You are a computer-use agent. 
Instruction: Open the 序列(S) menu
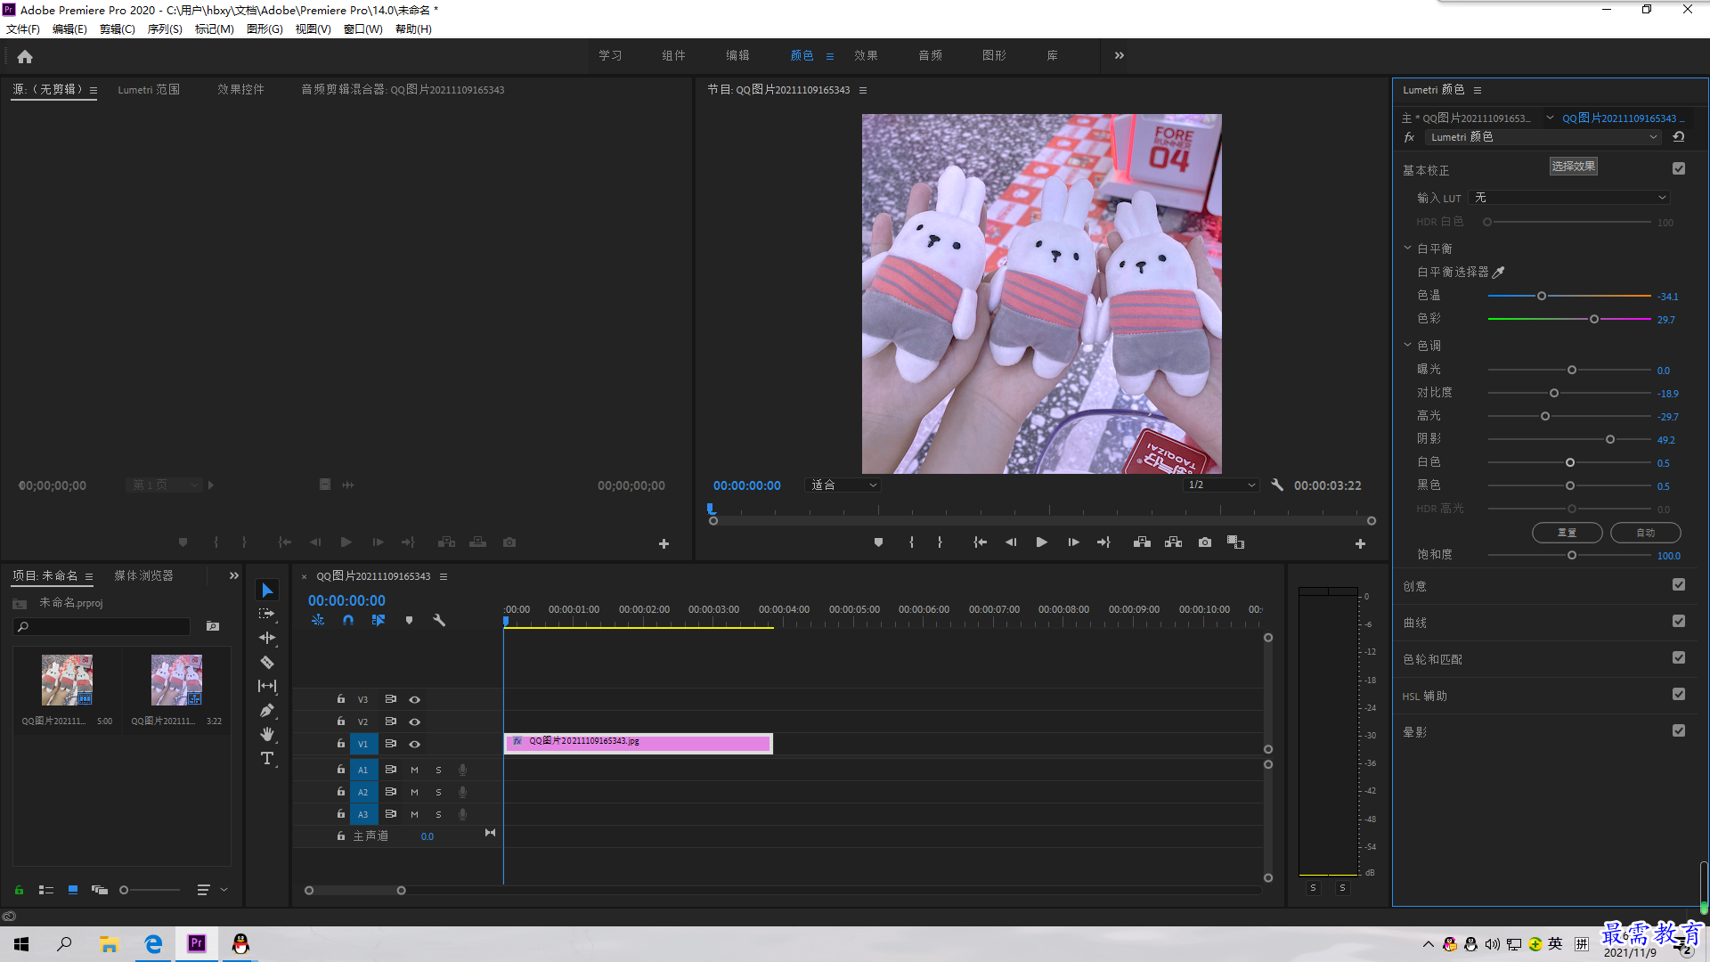tap(165, 29)
